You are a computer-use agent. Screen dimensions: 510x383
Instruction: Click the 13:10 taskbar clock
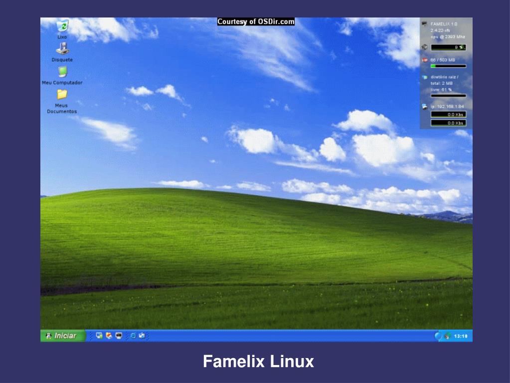[x=461, y=336]
